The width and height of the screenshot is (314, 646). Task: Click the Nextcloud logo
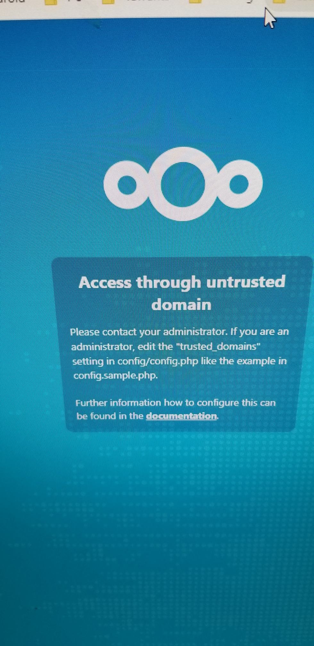pos(183,184)
